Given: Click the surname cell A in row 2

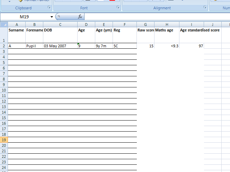Looking at the screenshot, I should click(17, 46).
